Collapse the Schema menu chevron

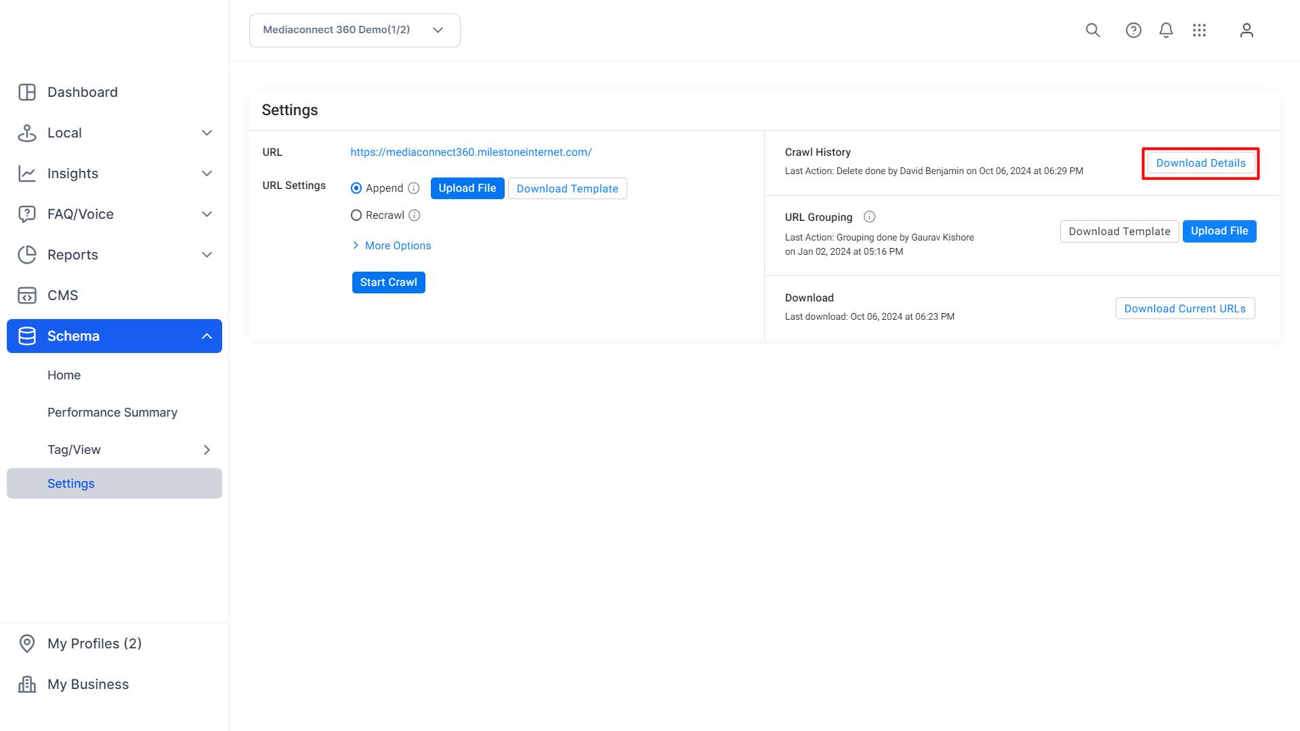coord(207,336)
